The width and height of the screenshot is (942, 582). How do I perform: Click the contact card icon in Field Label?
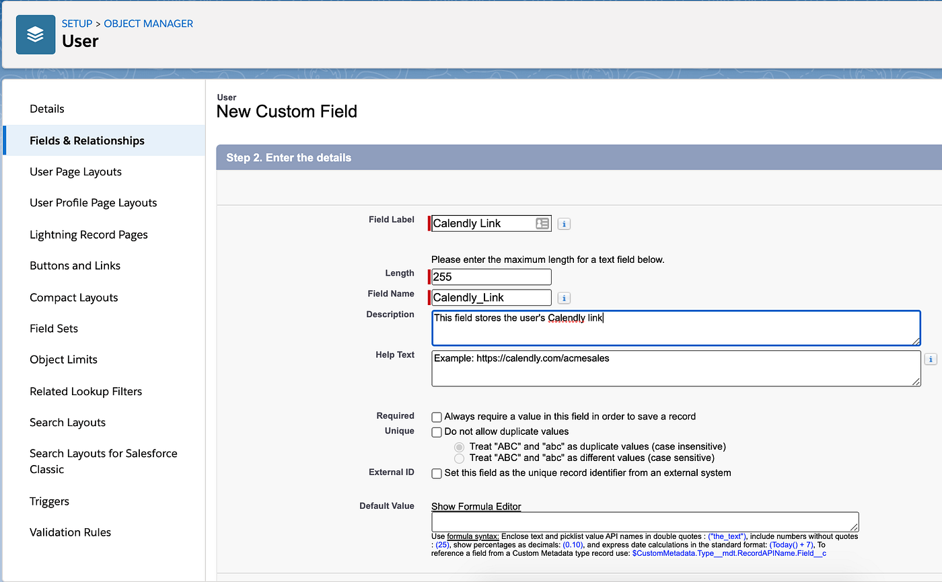tap(542, 223)
